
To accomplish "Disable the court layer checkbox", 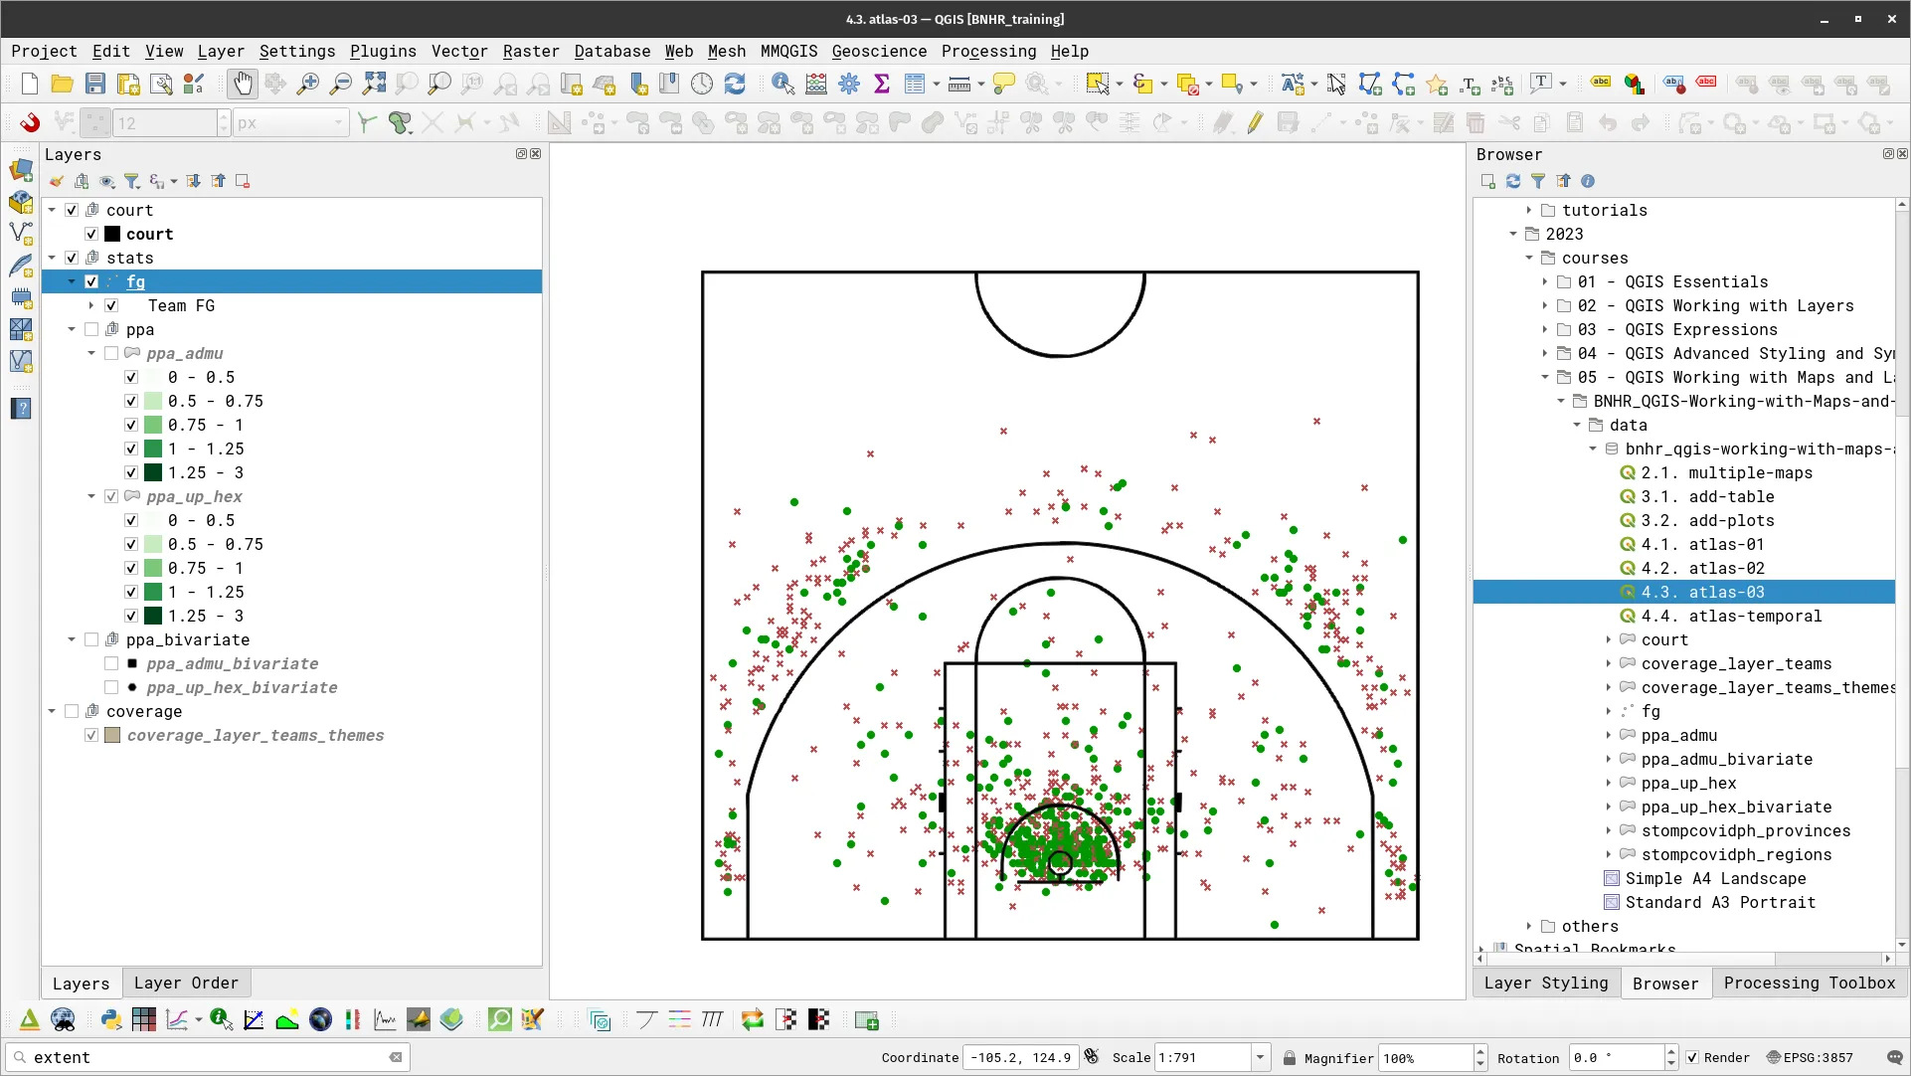I will pyautogui.click(x=90, y=234).
